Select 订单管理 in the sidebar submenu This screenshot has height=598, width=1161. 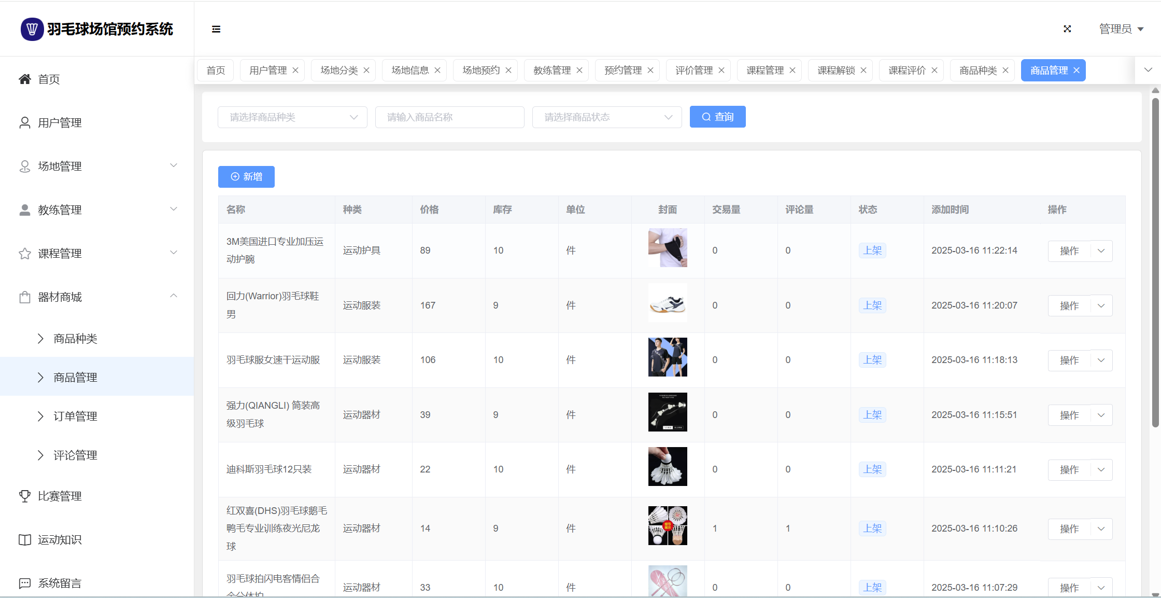(x=75, y=416)
